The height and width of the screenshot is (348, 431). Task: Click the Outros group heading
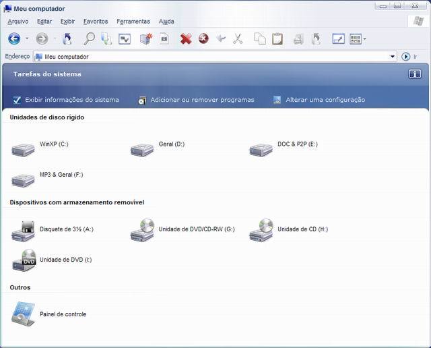(x=20, y=287)
